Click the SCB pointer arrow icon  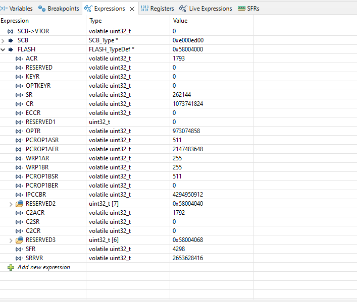click(x=11, y=40)
